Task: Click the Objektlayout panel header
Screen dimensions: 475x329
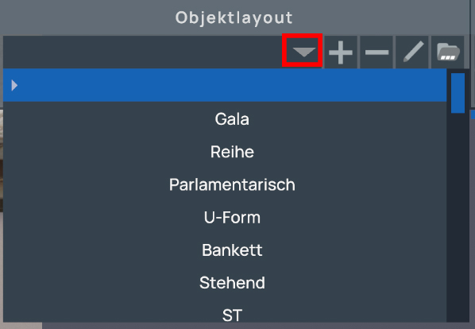Action: pos(234,17)
